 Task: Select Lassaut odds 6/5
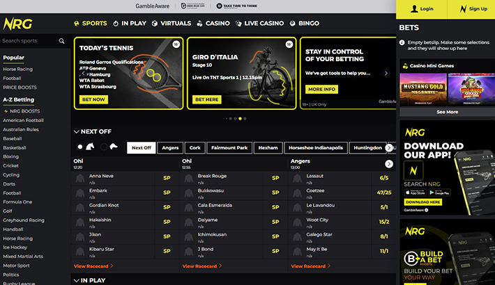click(384, 178)
